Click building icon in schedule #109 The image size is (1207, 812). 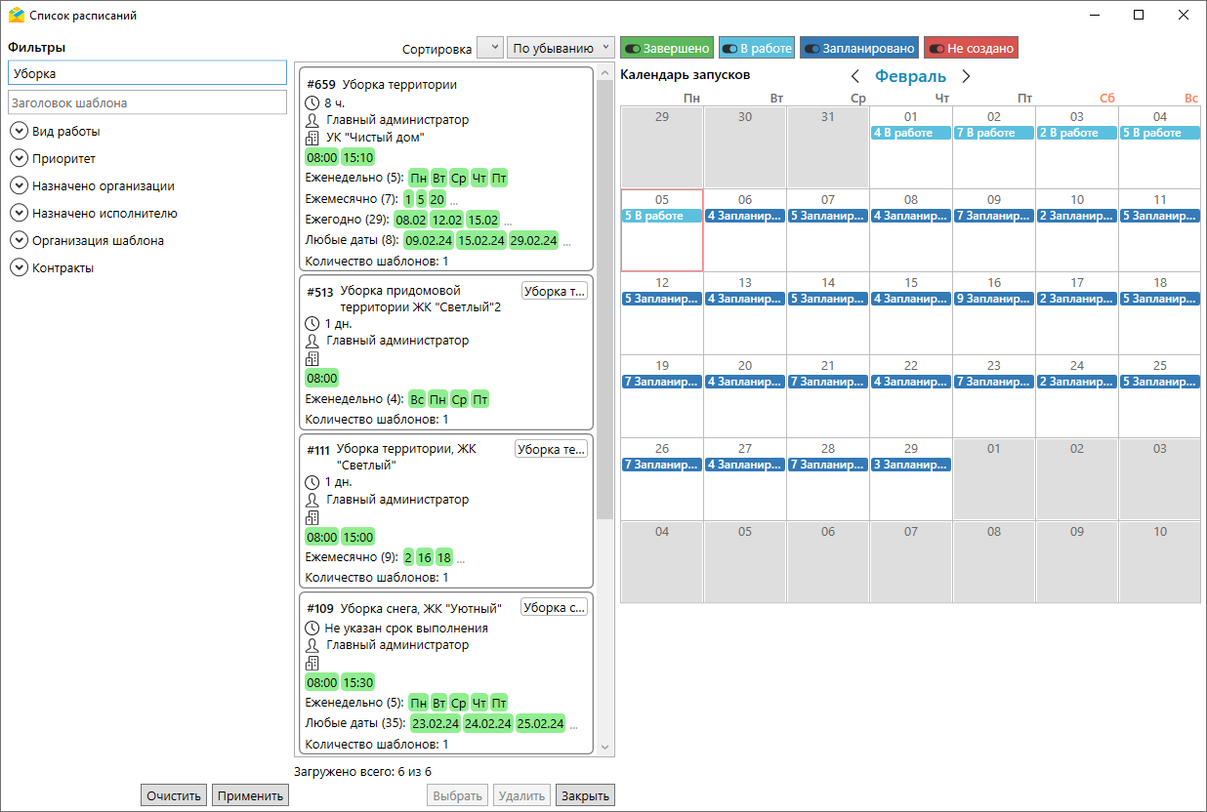pos(312,663)
